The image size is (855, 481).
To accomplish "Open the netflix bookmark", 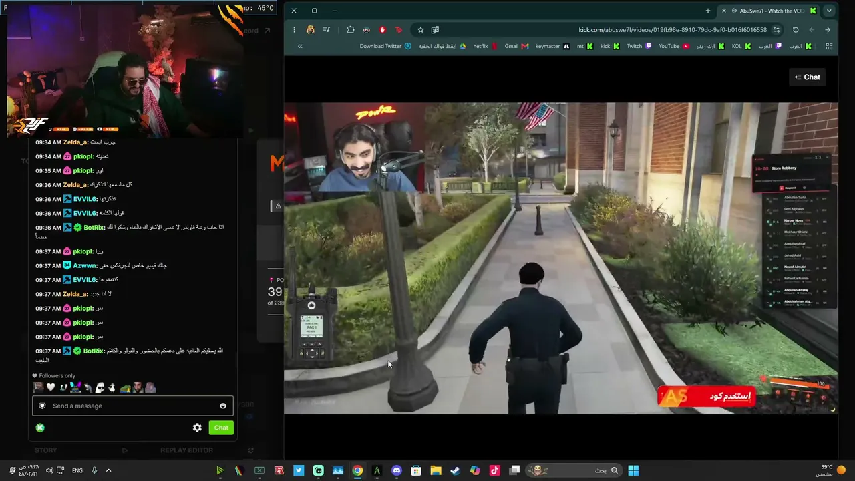I will [485, 46].
